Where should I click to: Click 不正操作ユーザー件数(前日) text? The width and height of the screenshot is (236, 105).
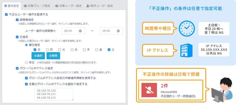tap(178, 96)
